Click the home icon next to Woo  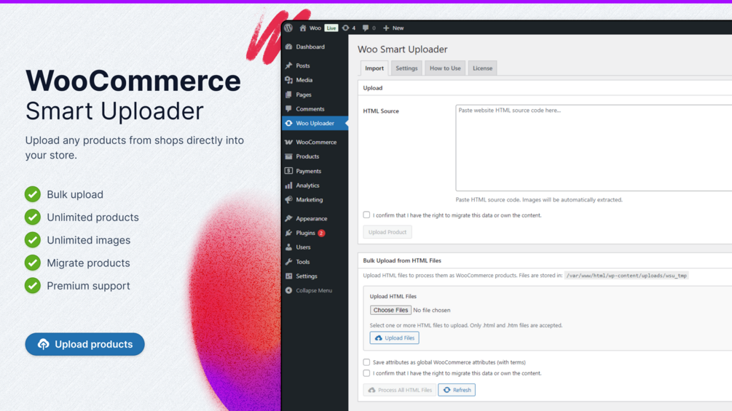(303, 28)
